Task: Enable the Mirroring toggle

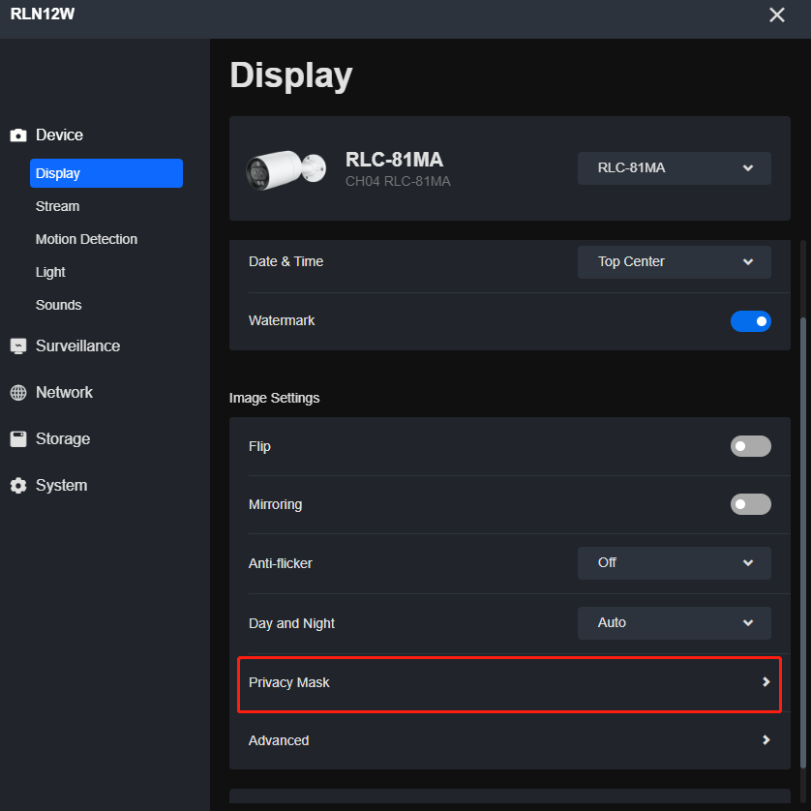Action: (x=750, y=504)
